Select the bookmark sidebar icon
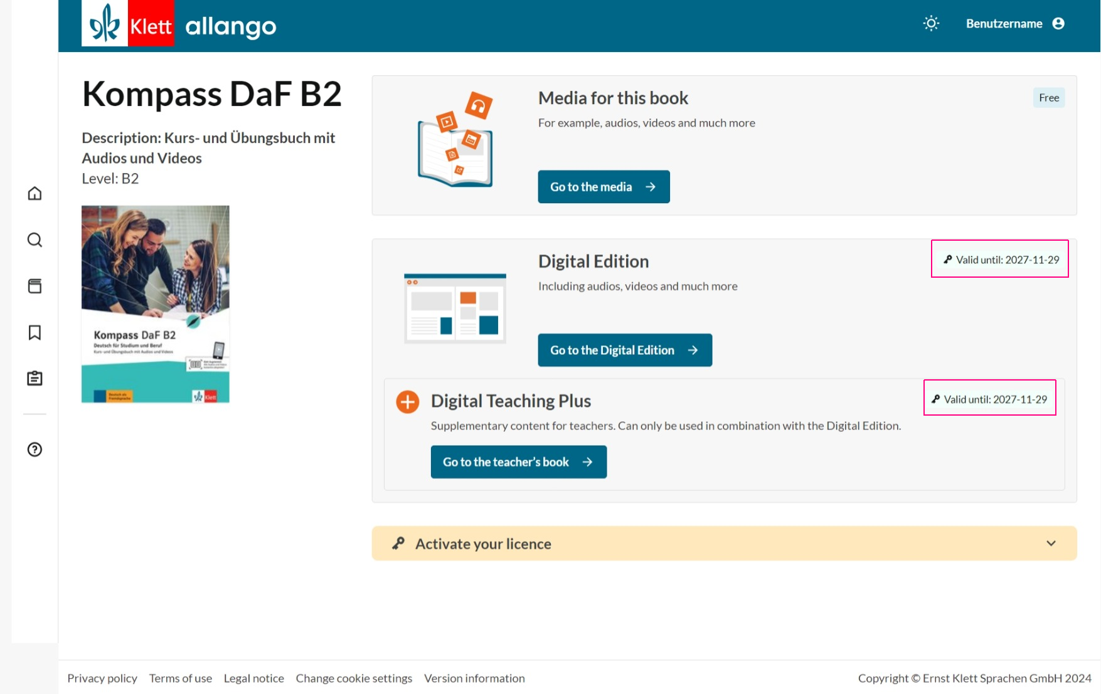 (35, 332)
